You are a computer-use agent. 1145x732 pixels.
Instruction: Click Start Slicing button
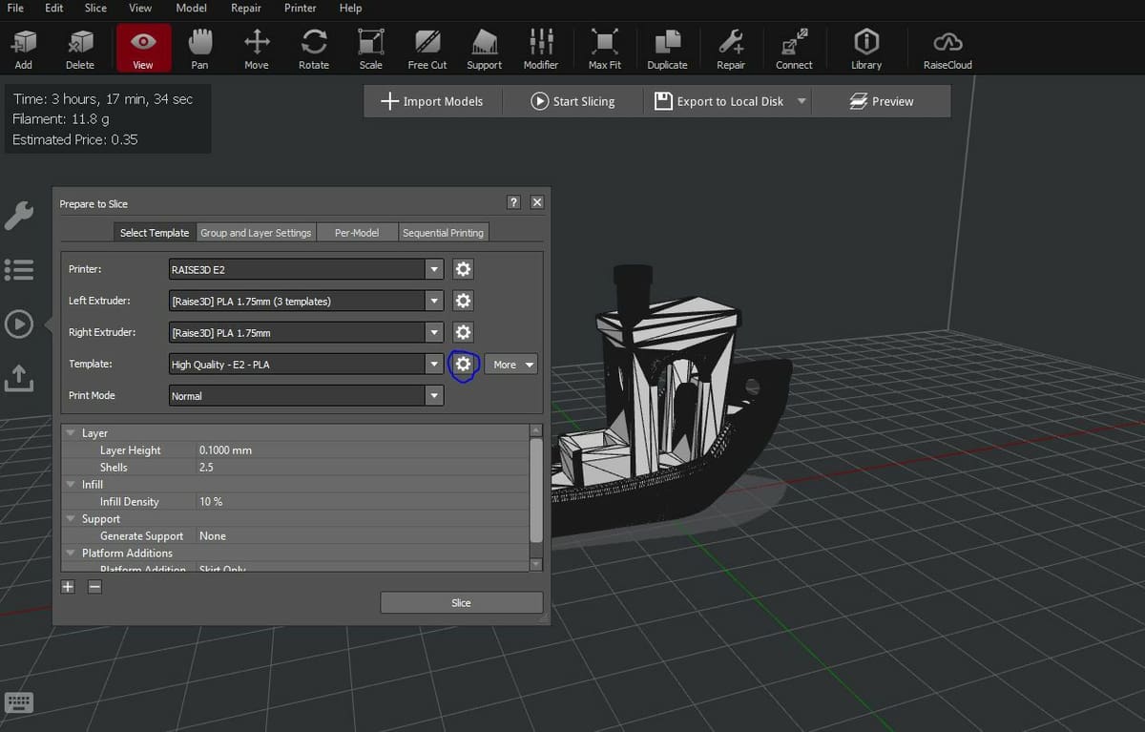click(572, 101)
